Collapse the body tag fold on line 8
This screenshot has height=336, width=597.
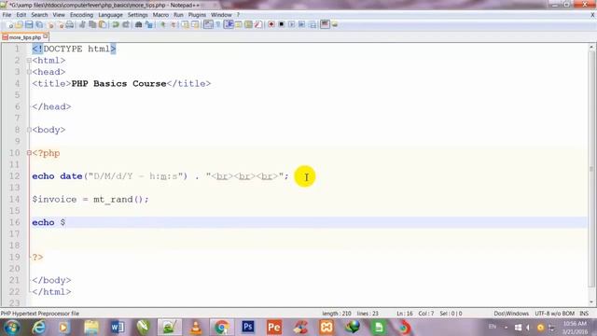[x=29, y=130]
